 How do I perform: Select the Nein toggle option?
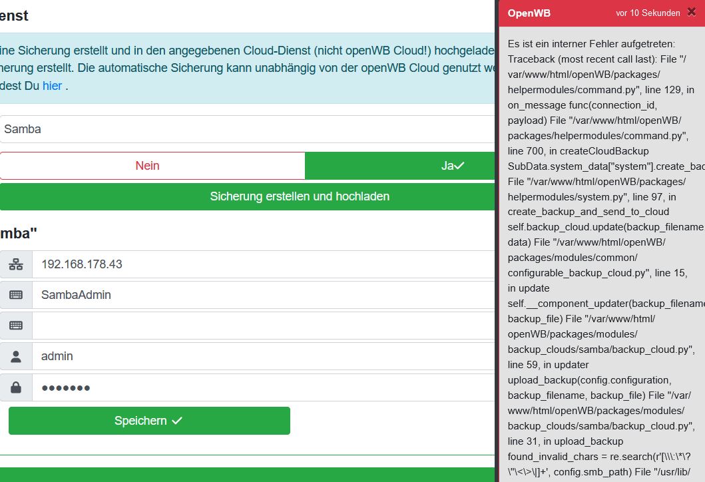point(152,166)
